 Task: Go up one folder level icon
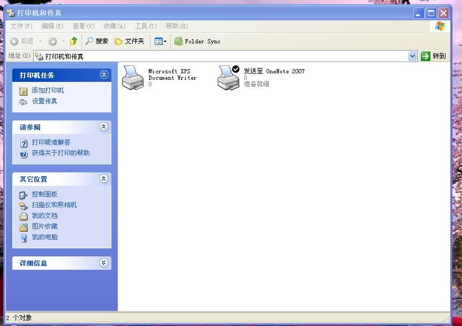(74, 41)
